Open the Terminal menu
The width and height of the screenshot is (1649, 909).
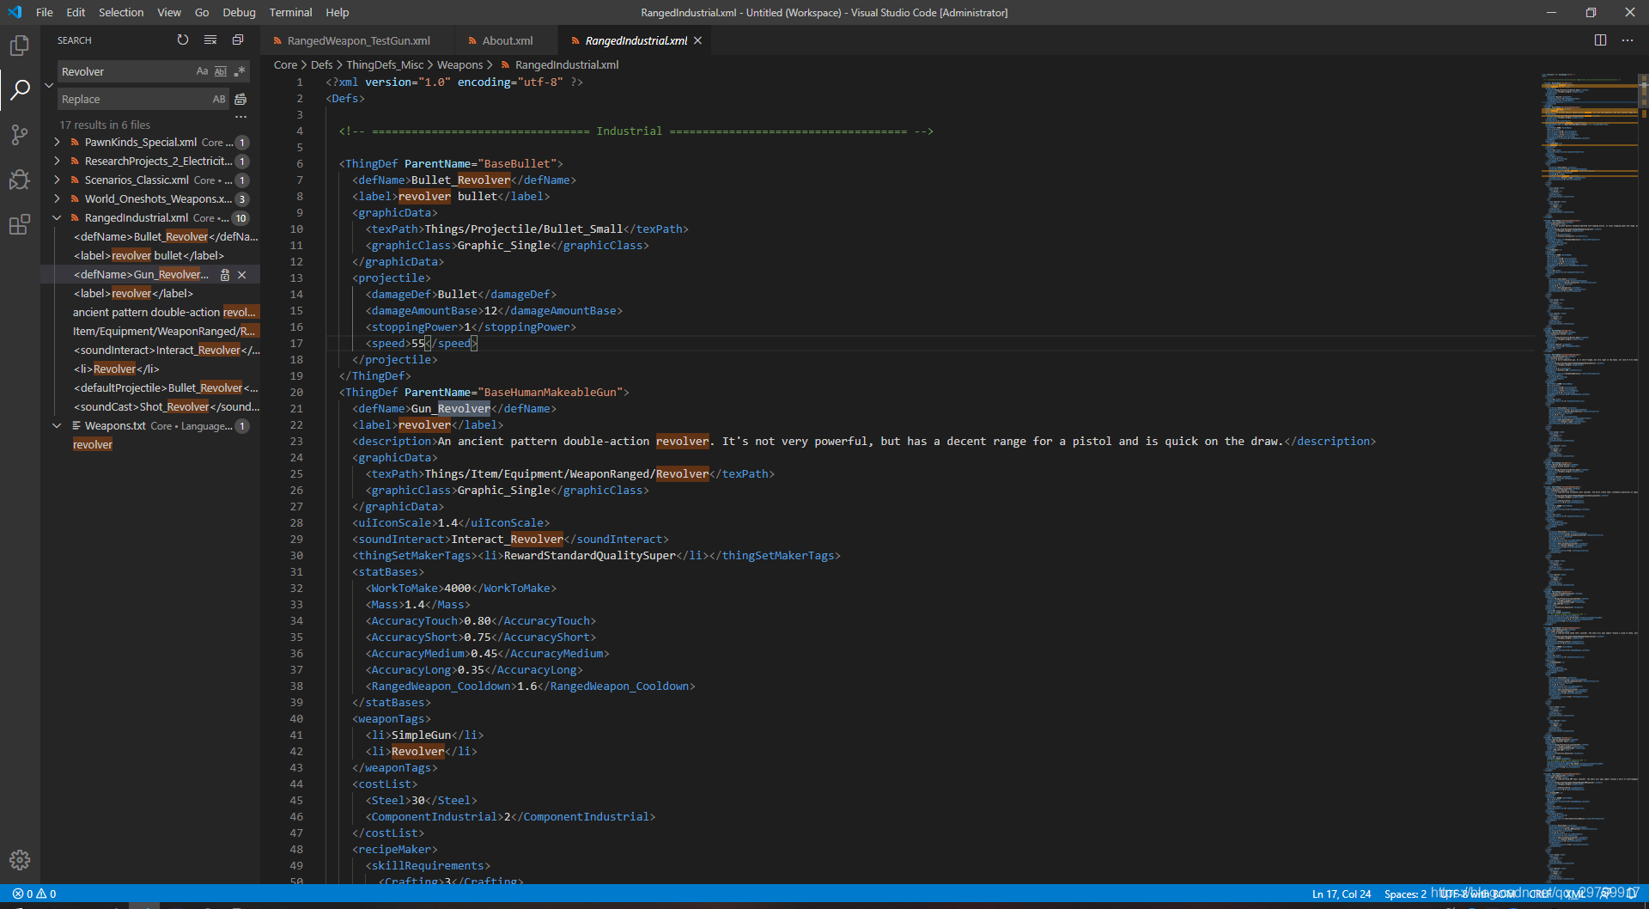(x=290, y=12)
